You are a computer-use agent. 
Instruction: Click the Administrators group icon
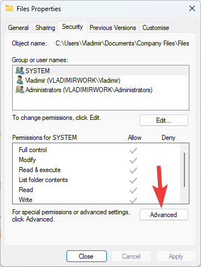tap(20, 89)
